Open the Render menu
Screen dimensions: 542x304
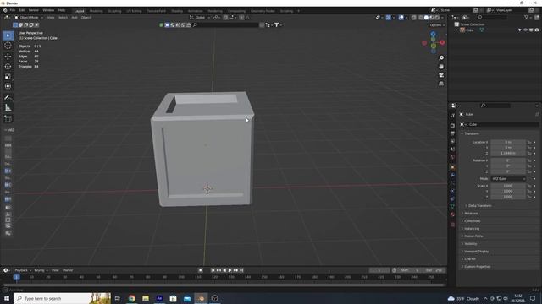click(34, 10)
